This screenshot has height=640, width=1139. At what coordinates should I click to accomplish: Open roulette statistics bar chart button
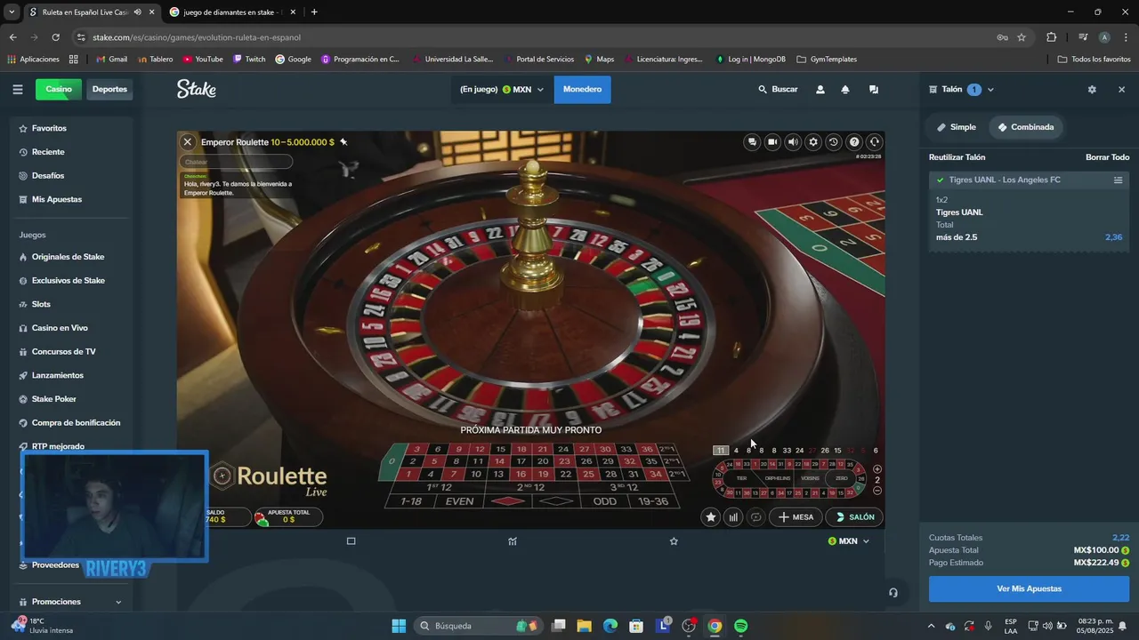point(733,516)
